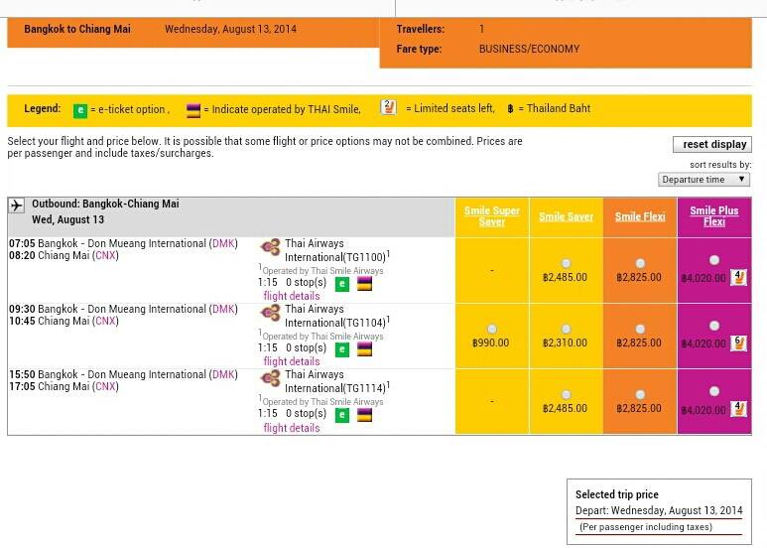Click limited seats icon on 07:05 flight row
The height and width of the screenshot is (548, 767).
[738, 277]
